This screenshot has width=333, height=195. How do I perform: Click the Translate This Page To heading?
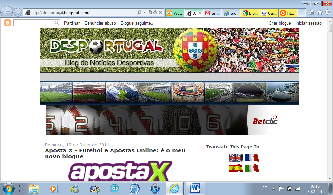tap(233, 147)
